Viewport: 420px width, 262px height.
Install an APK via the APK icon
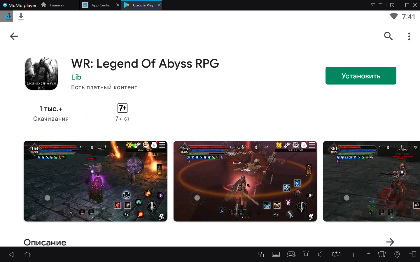point(336,254)
